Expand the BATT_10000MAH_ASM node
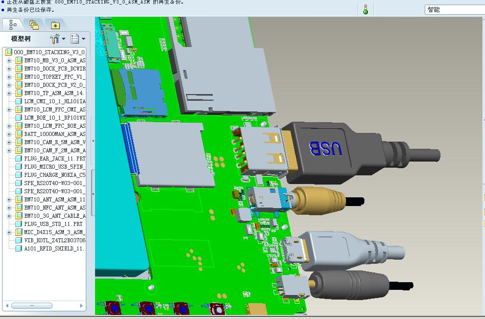Viewport: 485px width, 319px height. click(x=9, y=134)
